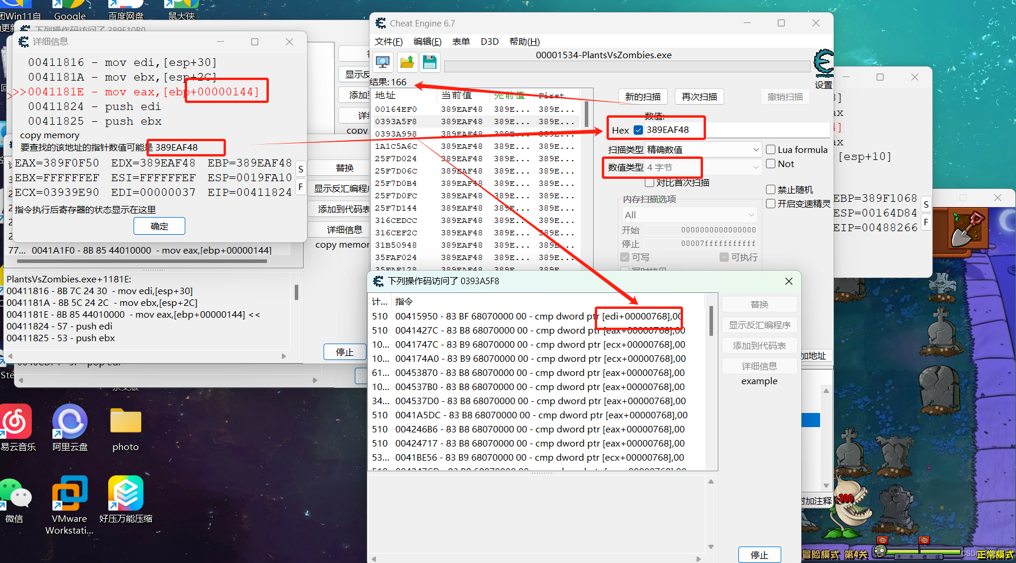1016x563 pixels.
Task: Click 停止 in the left background window
Action: pos(345,352)
